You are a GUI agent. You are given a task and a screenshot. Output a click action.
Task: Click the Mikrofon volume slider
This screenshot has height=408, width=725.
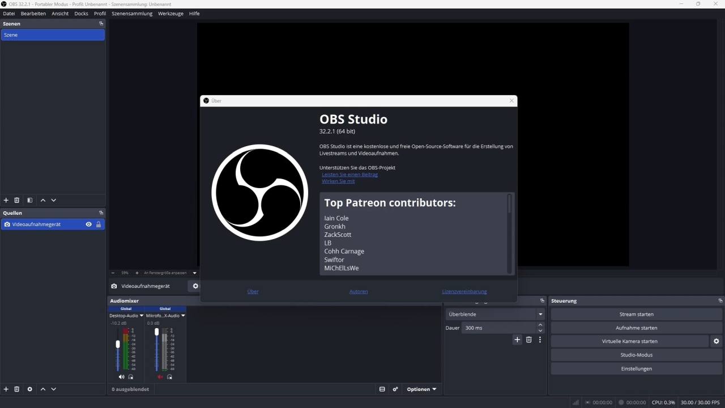click(156, 349)
